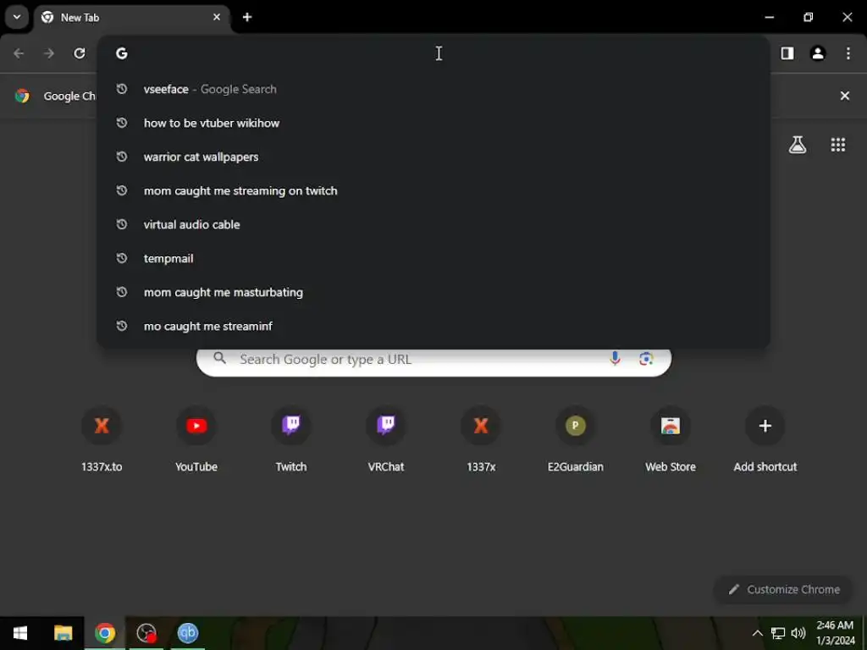This screenshot has height=650, width=867.
Task: Click the Chrome taskbar icon
Action: click(x=104, y=633)
